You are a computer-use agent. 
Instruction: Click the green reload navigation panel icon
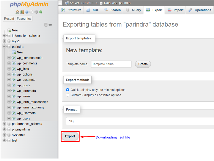(41, 12)
